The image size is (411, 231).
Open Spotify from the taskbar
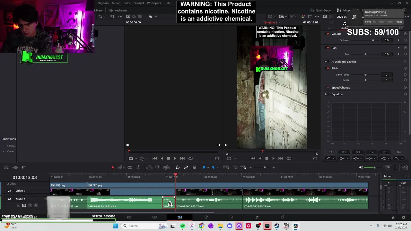point(182,226)
